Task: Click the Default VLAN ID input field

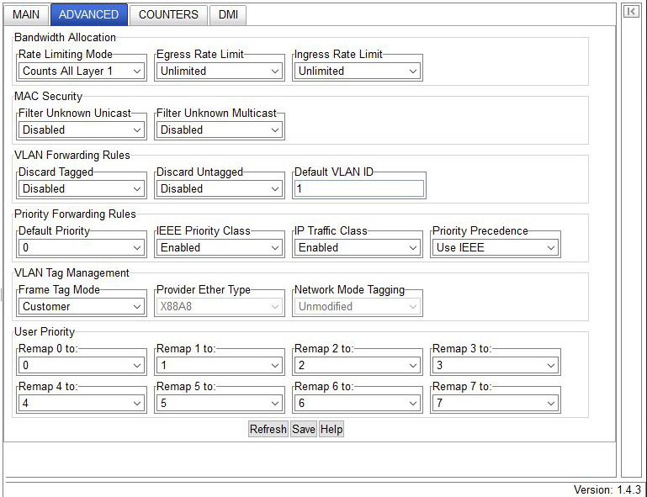Action: (359, 189)
